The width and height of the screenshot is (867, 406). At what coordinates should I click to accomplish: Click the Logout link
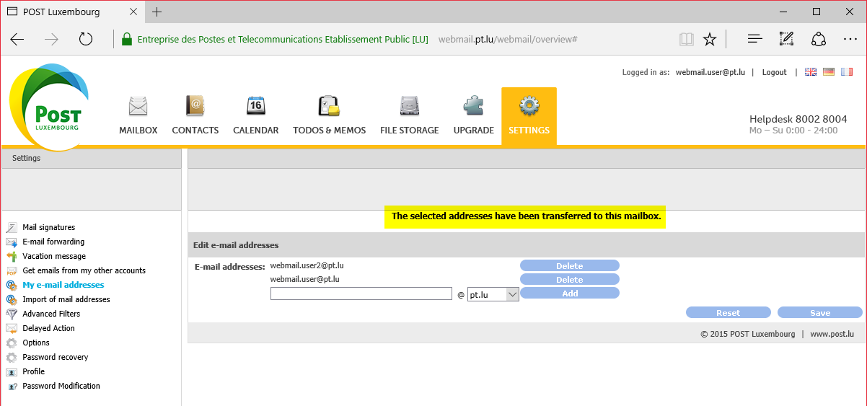(x=774, y=72)
